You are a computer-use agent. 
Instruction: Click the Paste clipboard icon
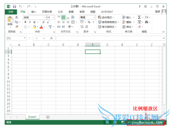(10, 19)
